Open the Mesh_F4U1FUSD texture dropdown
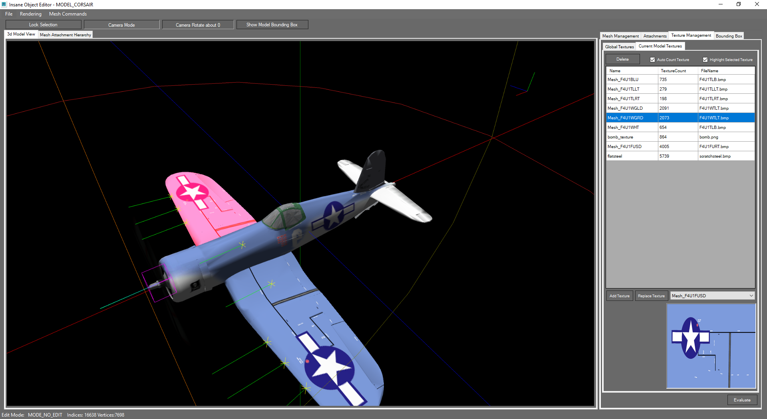This screenshot has height=419, width=767. point(712,296)
